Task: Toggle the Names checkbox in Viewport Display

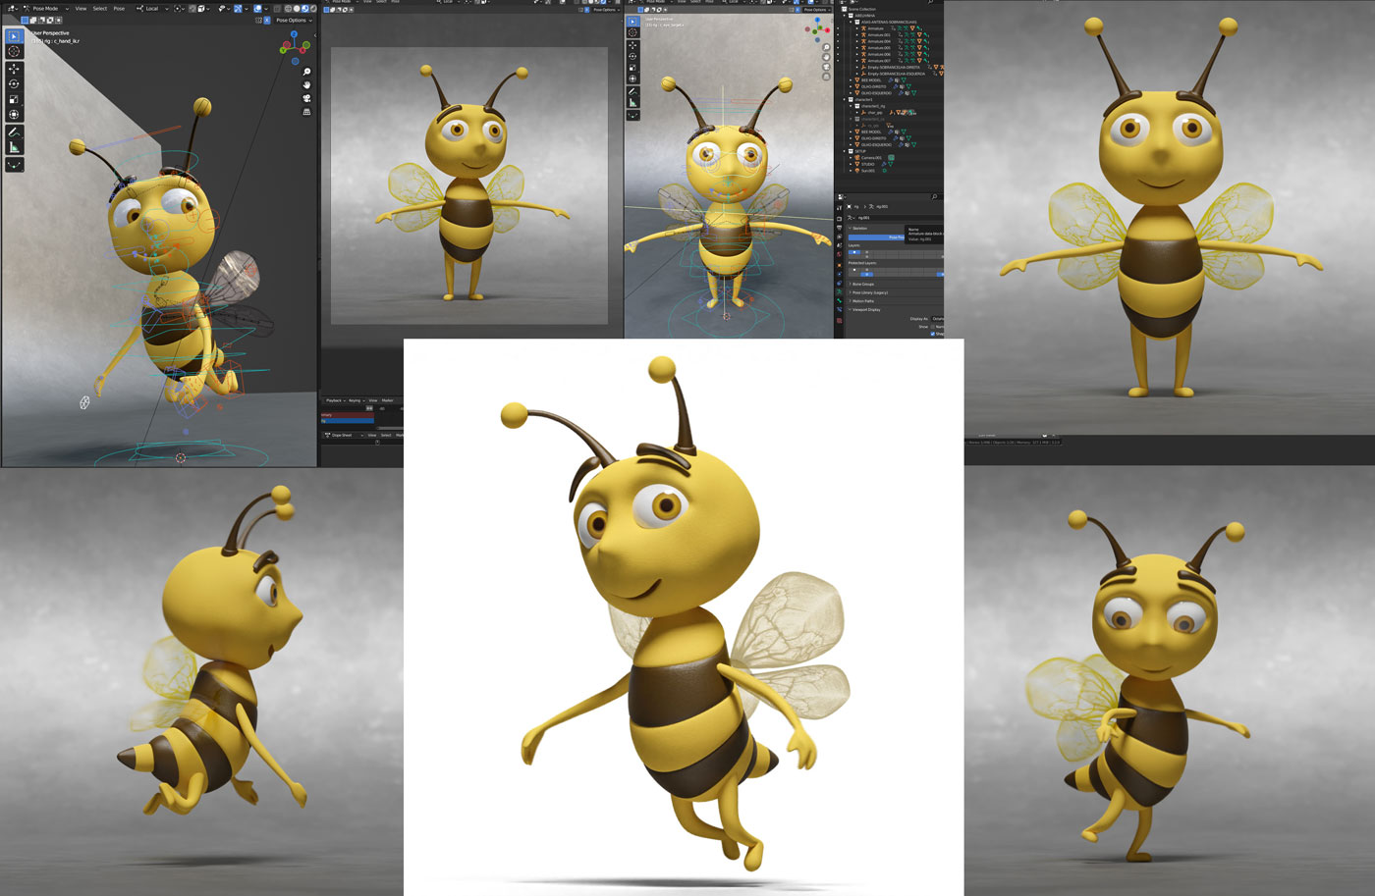Action: point(932,327)
